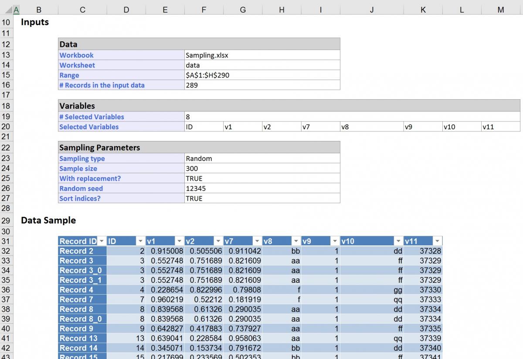523x359 pixels.
Task: Open the v9 column filter
Action: (x=335, y=241)
